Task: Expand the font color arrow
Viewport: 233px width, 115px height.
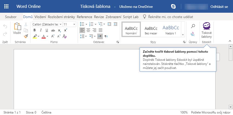Action: (x=47, y=36)
